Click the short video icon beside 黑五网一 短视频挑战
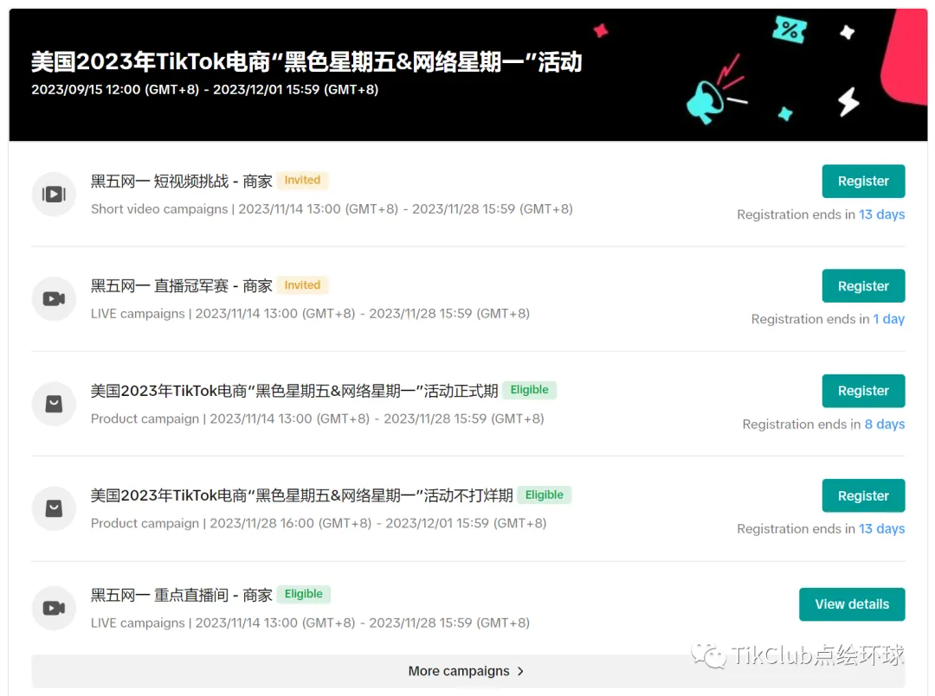 54,194
